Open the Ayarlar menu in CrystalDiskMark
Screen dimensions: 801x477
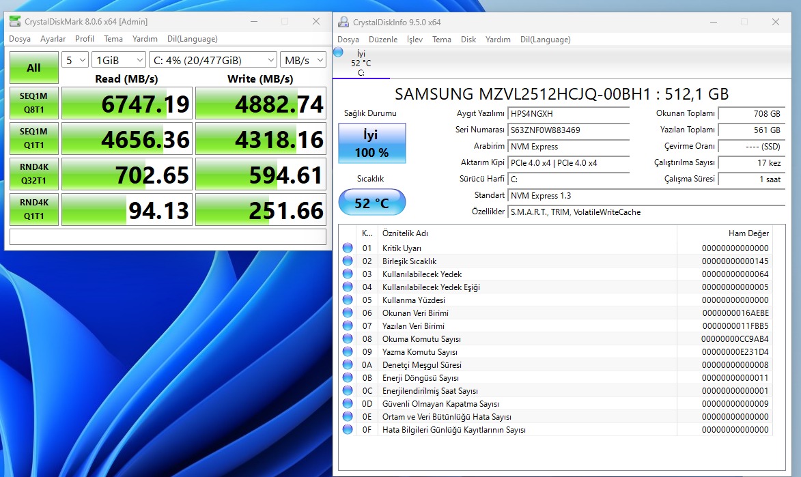coord(53,39)
